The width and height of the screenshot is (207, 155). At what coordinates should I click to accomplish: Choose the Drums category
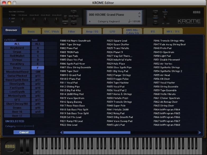[17, 108]
